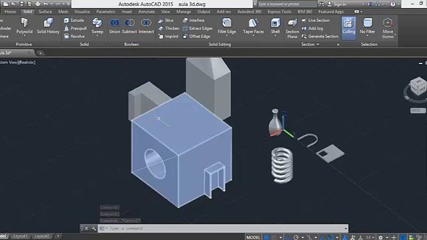The height and width of the screenshot is (240, 427).
Task: Activate the Imprint tool
Action: [x=168, y=36]
